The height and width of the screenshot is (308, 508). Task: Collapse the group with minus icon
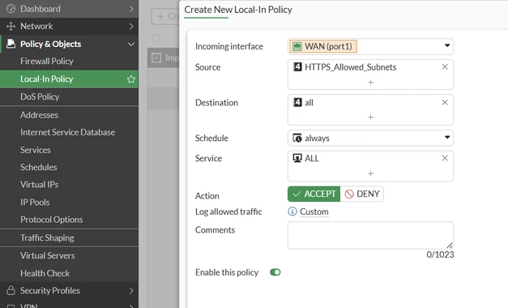point(156,58)
